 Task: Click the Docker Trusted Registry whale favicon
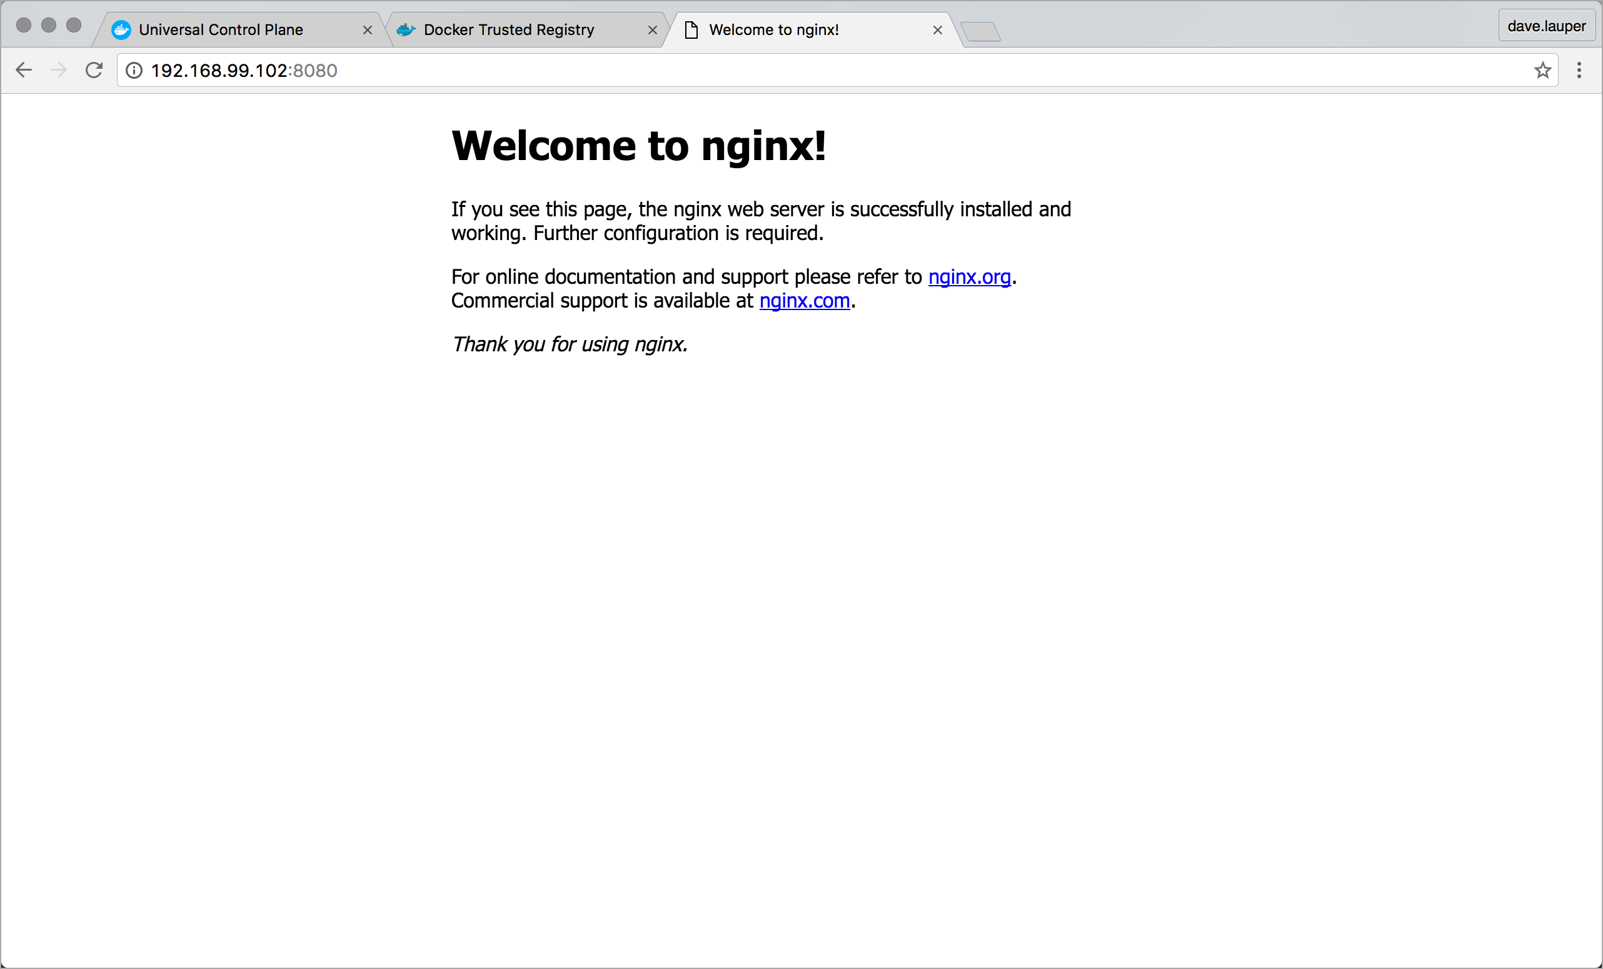(x=406, y=30)
